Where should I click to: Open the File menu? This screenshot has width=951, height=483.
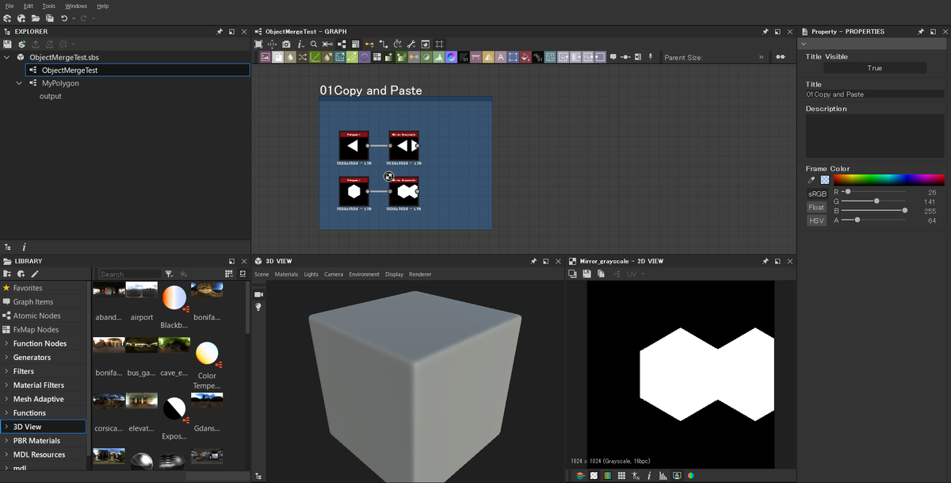[x=10, y=6]
